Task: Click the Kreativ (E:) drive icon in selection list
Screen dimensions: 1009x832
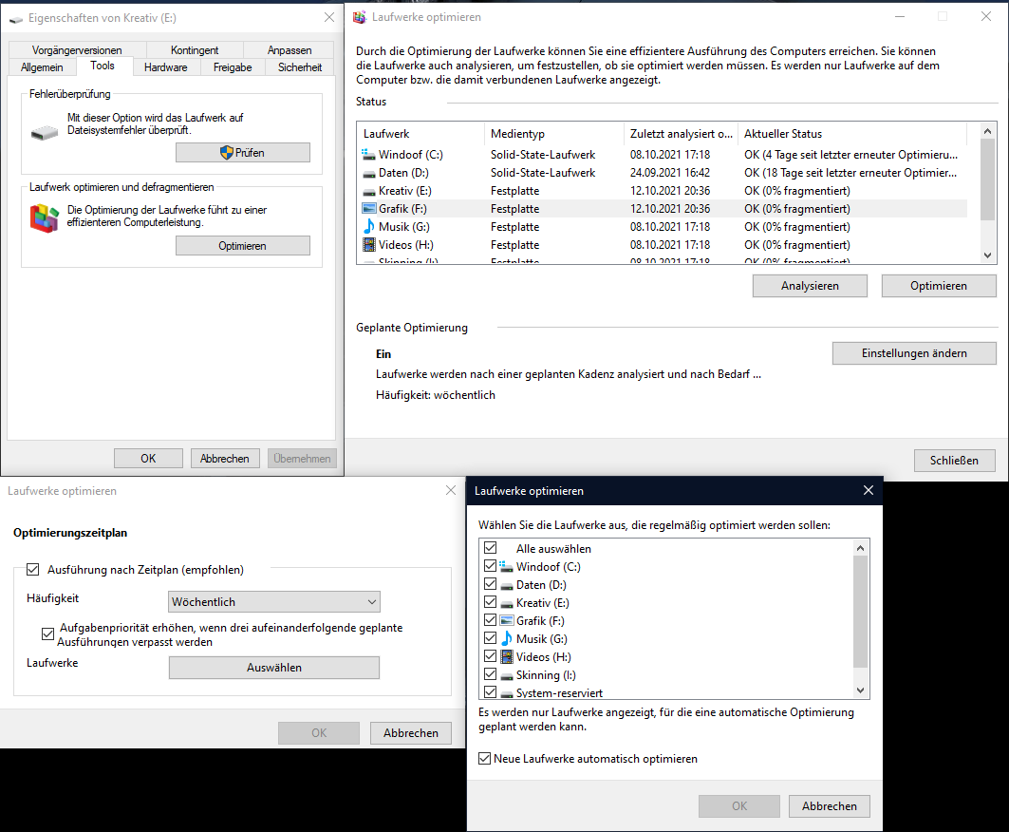Action: [506, 603]
